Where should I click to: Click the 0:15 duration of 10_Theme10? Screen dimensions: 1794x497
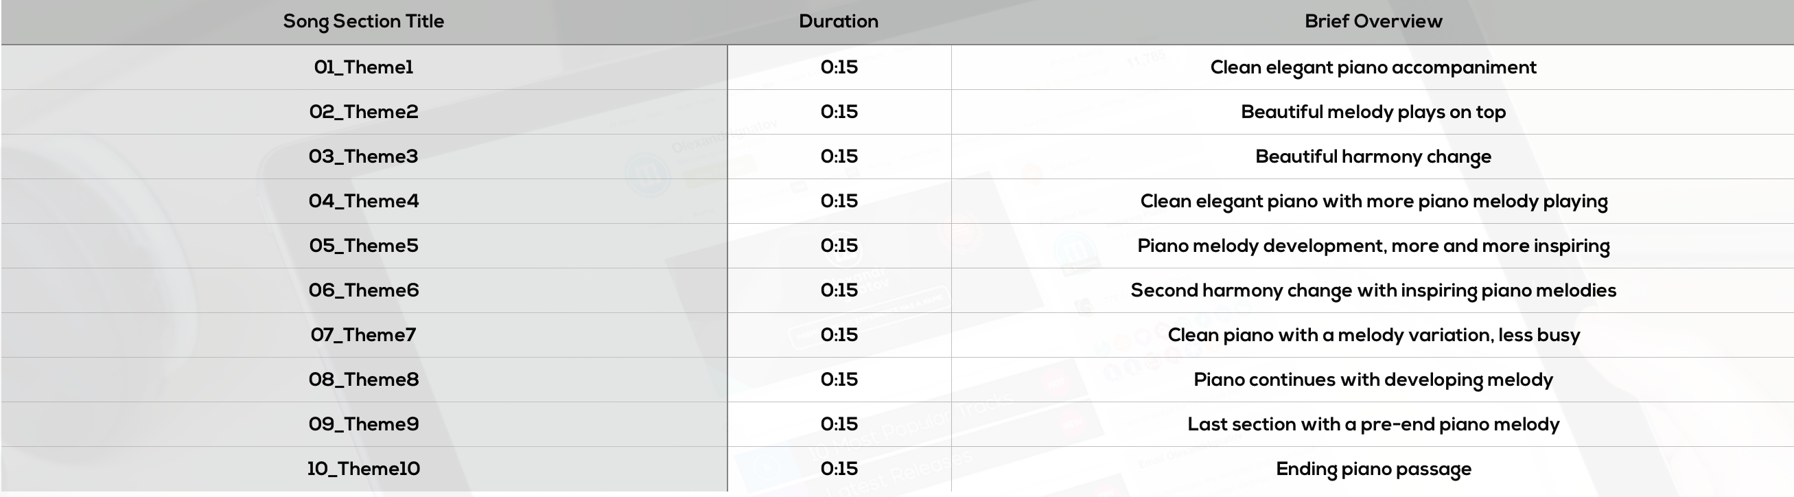839,468
